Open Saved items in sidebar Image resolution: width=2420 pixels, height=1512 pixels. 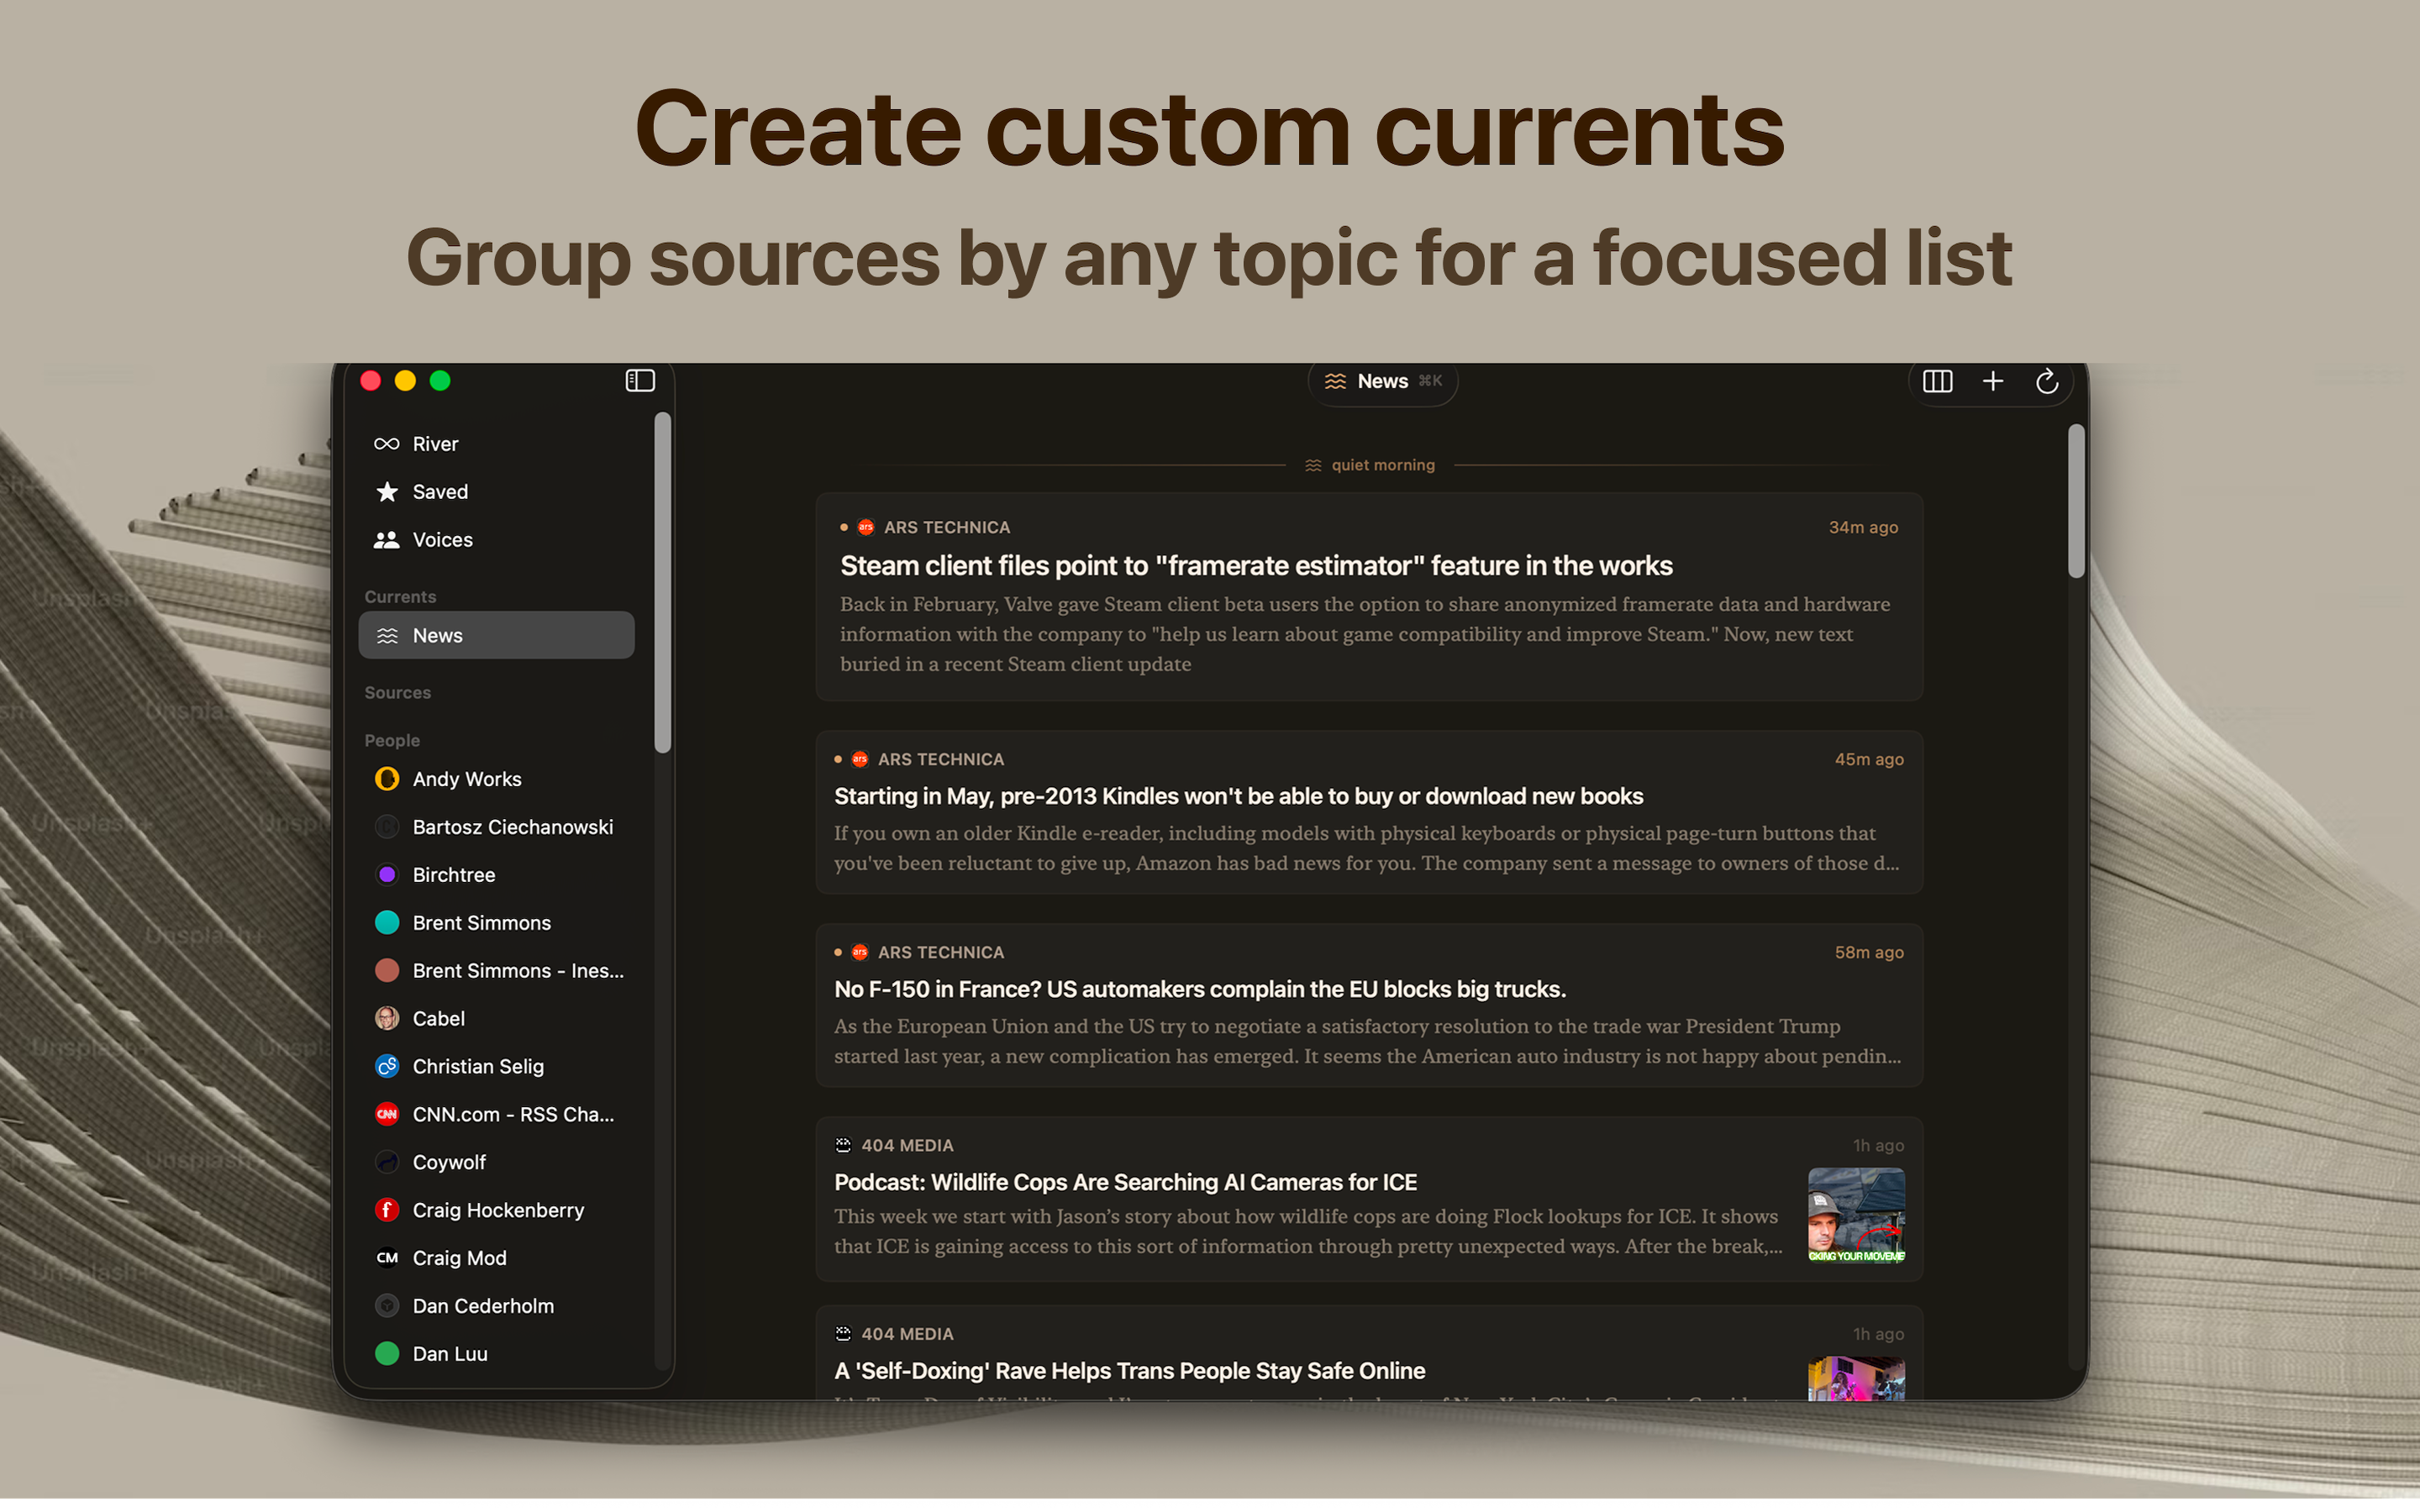pyautogui.click(x=496, y=492)
